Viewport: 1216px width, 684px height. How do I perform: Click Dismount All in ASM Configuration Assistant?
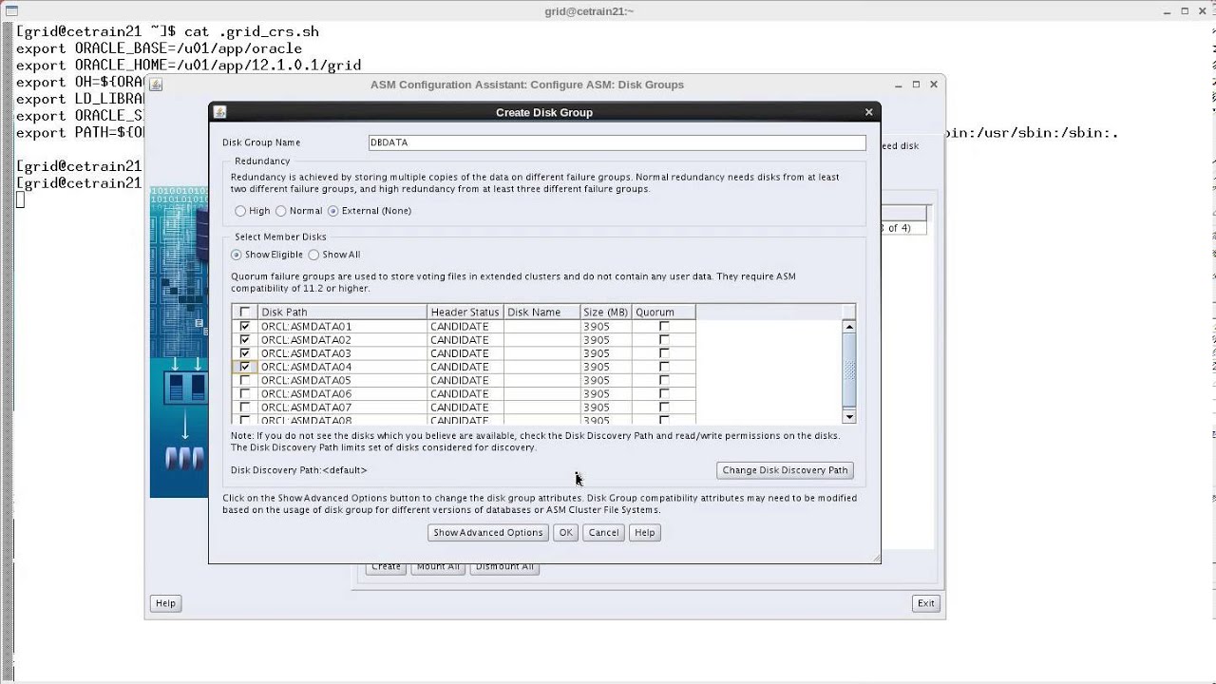(504, 567)
